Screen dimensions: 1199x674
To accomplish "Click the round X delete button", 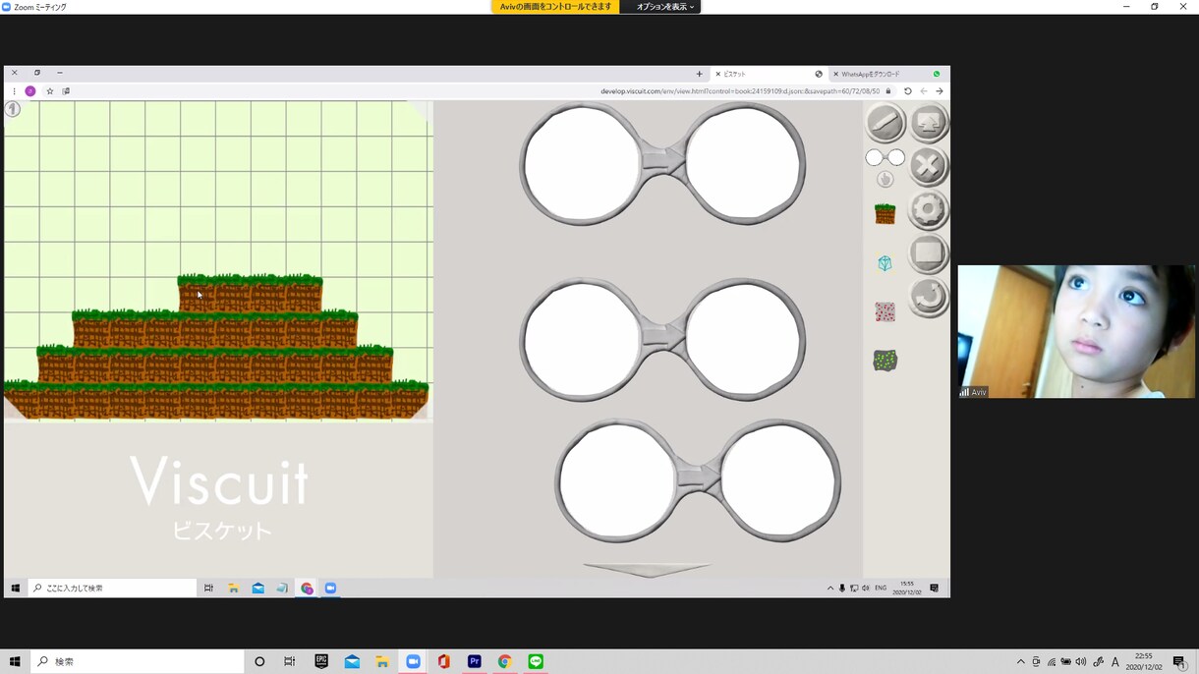I will click(x=928, y=166).
